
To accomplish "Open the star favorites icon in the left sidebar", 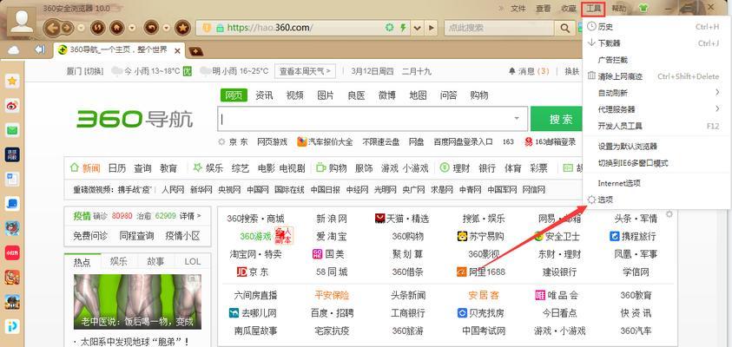I will tap(12, 82).
